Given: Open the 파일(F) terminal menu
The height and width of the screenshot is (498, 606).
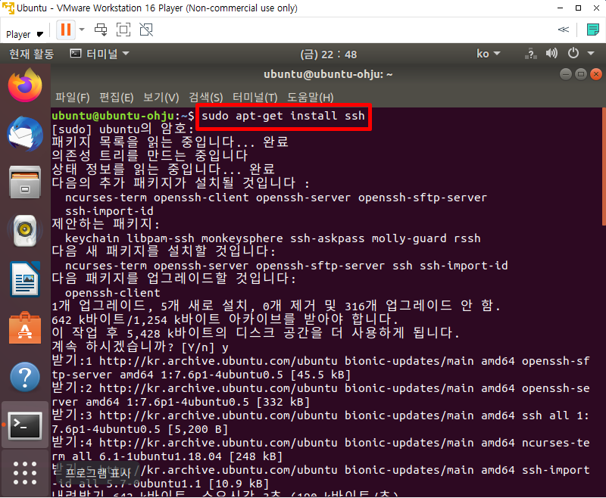Looking at the screenshot, I should point(72,98).
